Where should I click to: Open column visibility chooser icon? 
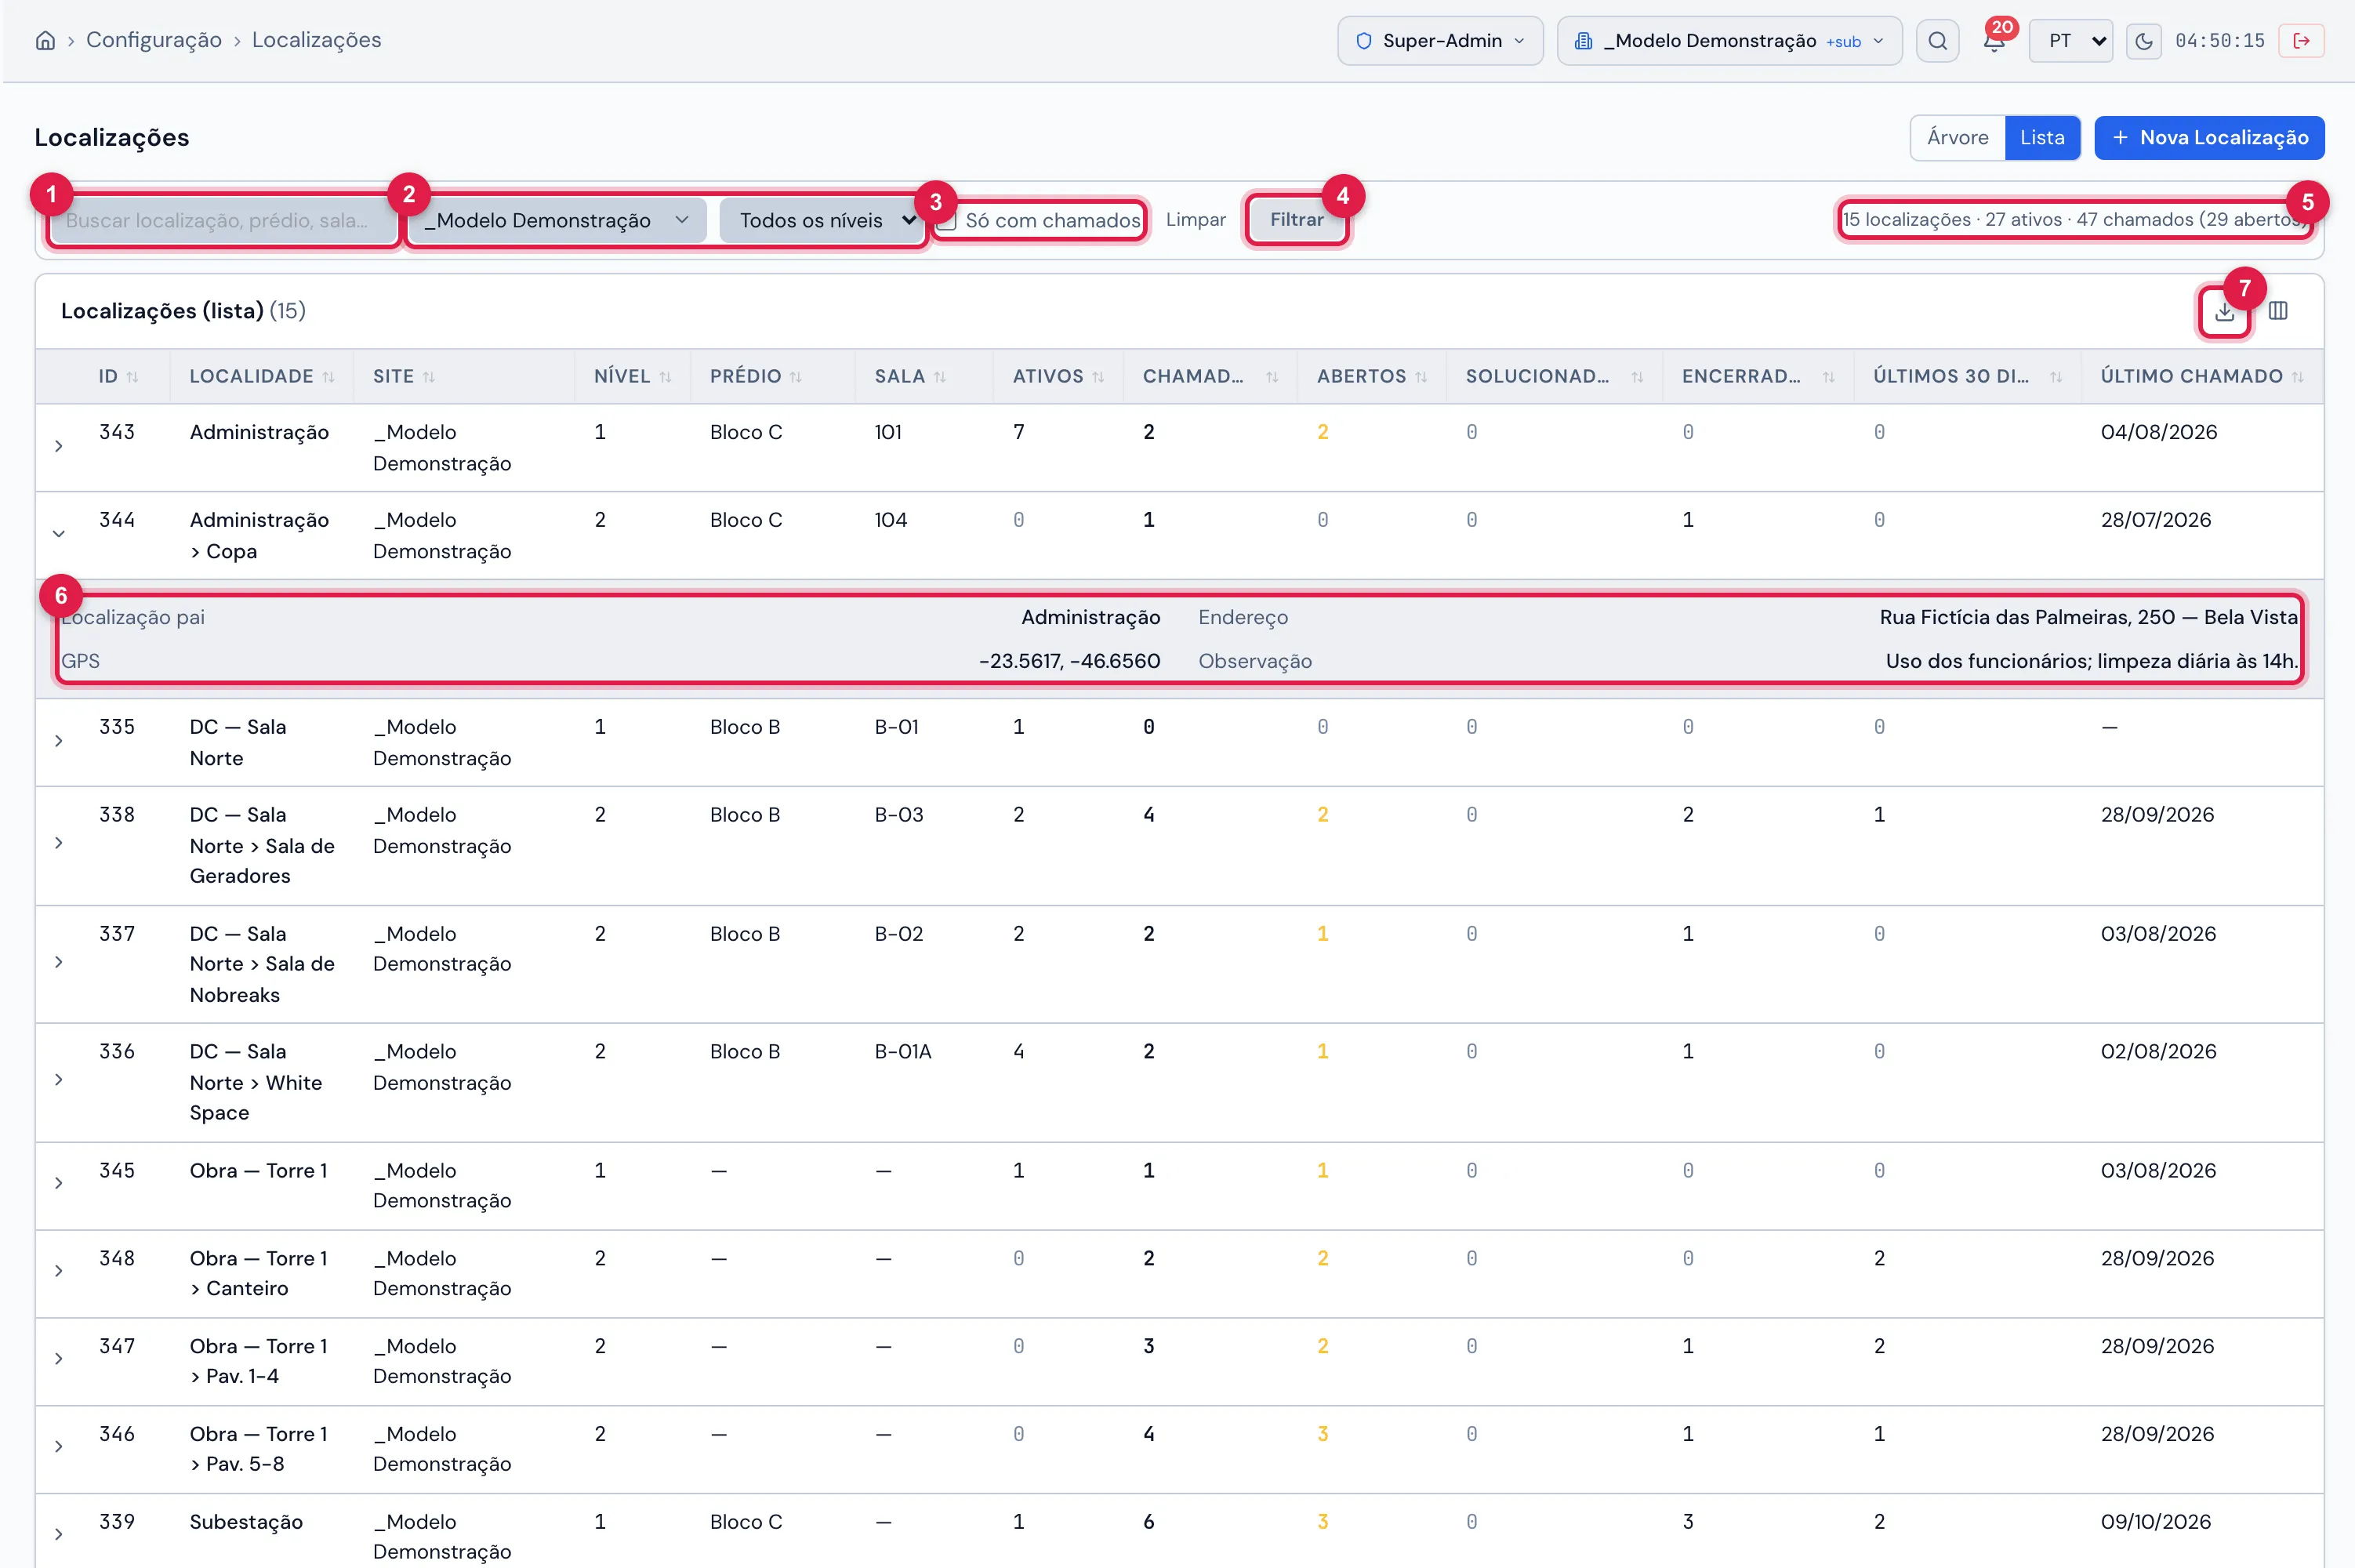click(2278, 311)
